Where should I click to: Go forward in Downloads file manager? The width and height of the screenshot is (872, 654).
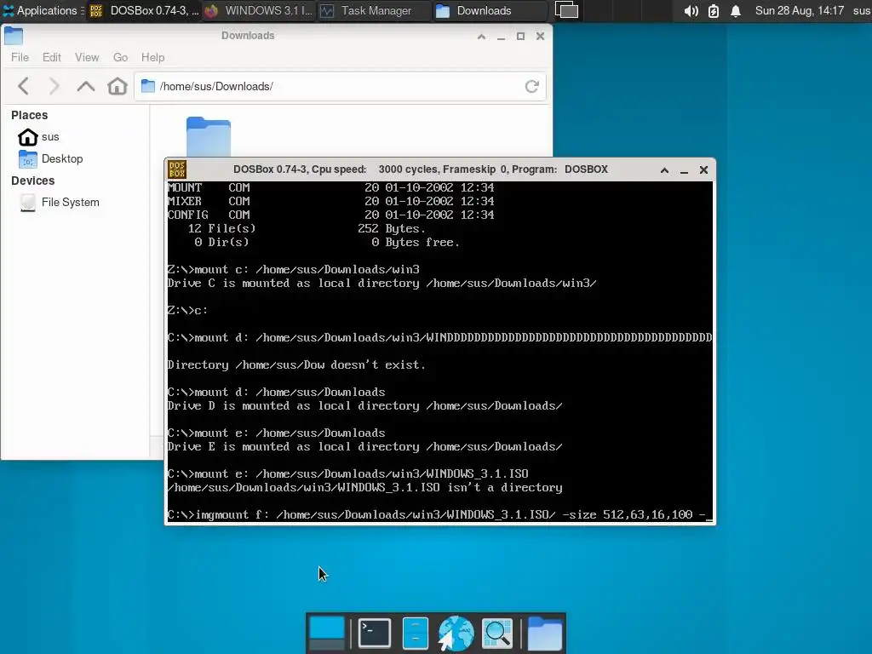pyautogui.click(x=54, y=86)
